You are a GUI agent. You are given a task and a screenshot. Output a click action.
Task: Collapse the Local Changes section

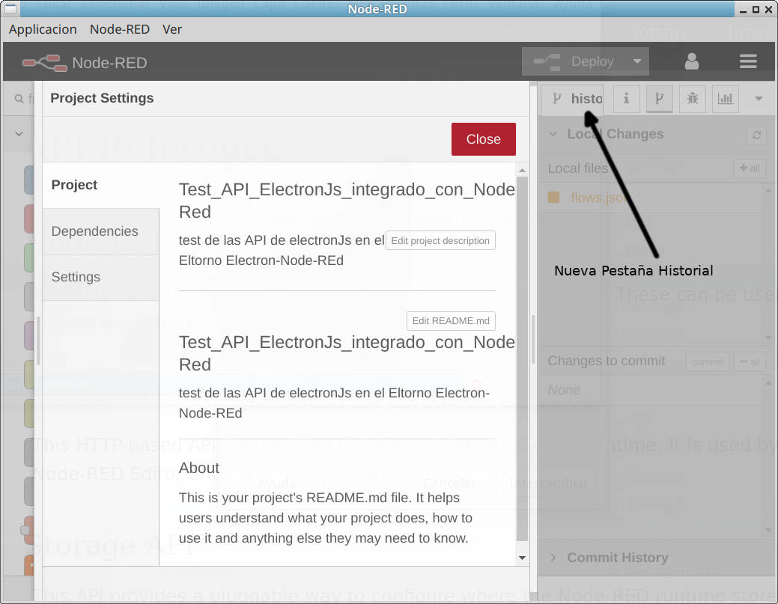[552, 134]
